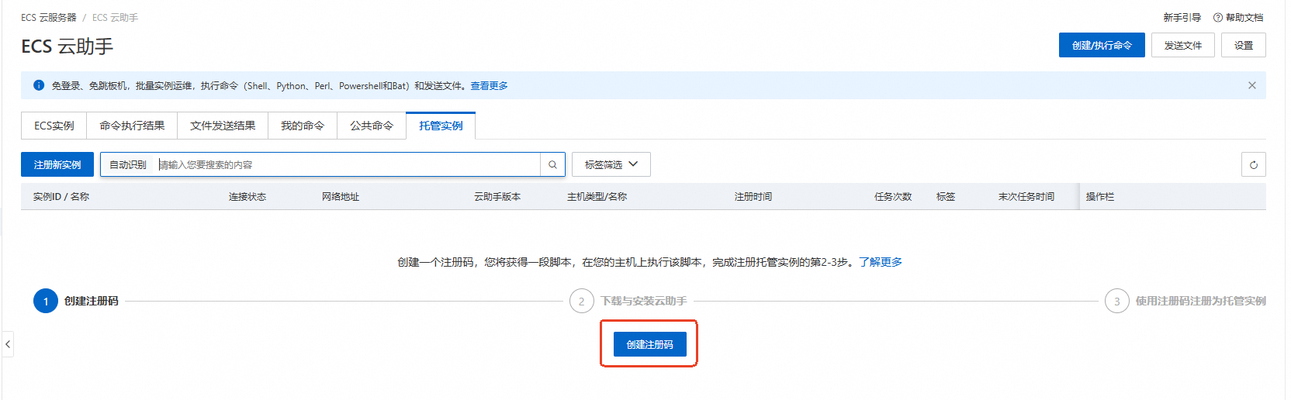Open 了解更多 link in description

pos(881,262)
